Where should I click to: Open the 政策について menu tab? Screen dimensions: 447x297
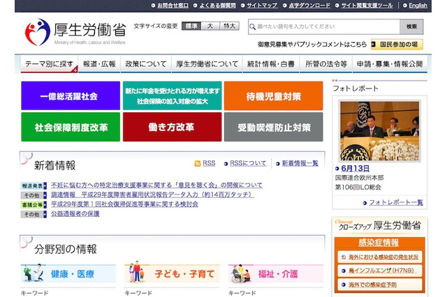click(146, 64)
